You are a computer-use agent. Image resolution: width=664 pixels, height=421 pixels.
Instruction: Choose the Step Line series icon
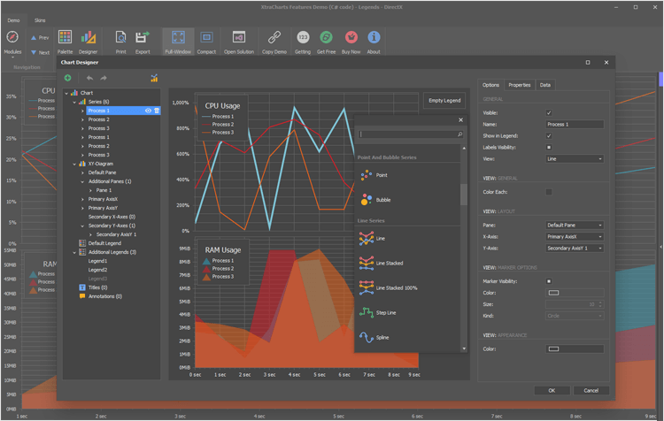point(367,312)
